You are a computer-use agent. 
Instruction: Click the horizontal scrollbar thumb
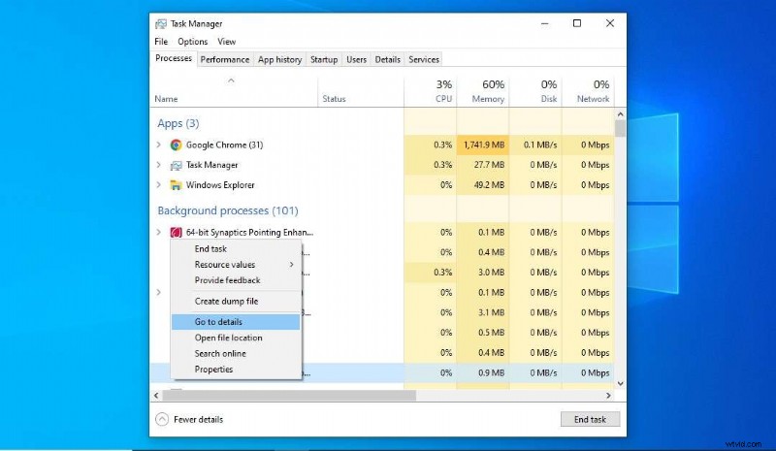pos(291,396)
